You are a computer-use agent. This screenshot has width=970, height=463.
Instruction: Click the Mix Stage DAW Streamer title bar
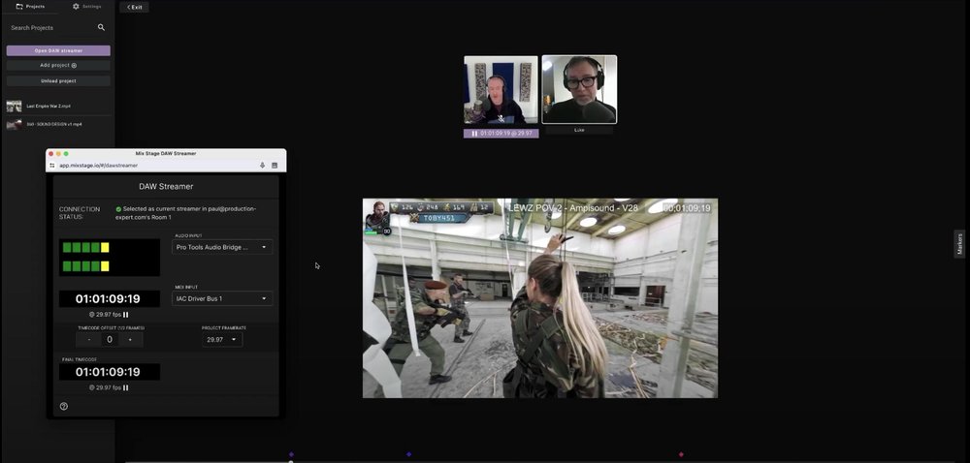[x=166, y=153]
